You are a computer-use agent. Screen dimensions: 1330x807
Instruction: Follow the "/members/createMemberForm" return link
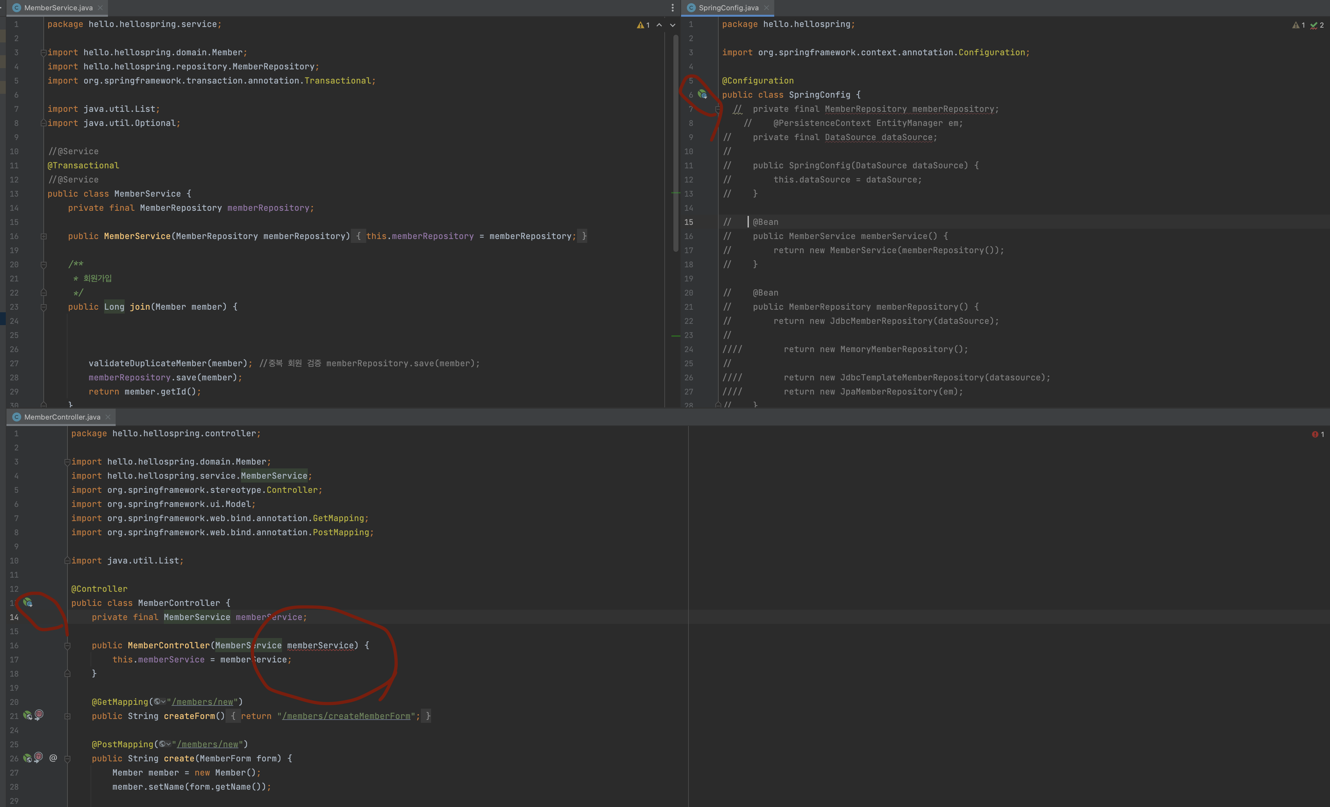[x=346, y=716]
